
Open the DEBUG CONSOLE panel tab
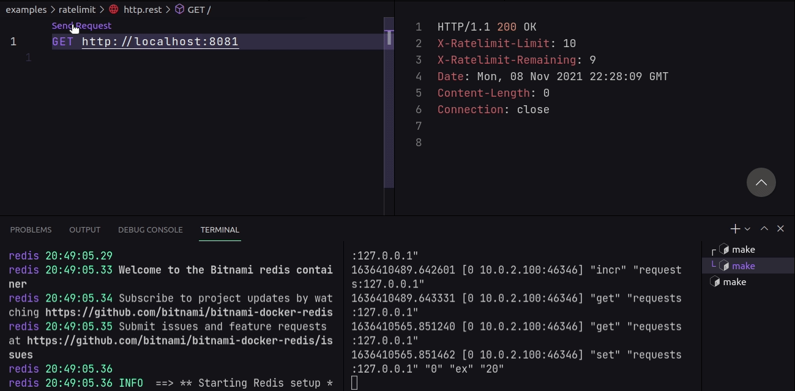151,229
